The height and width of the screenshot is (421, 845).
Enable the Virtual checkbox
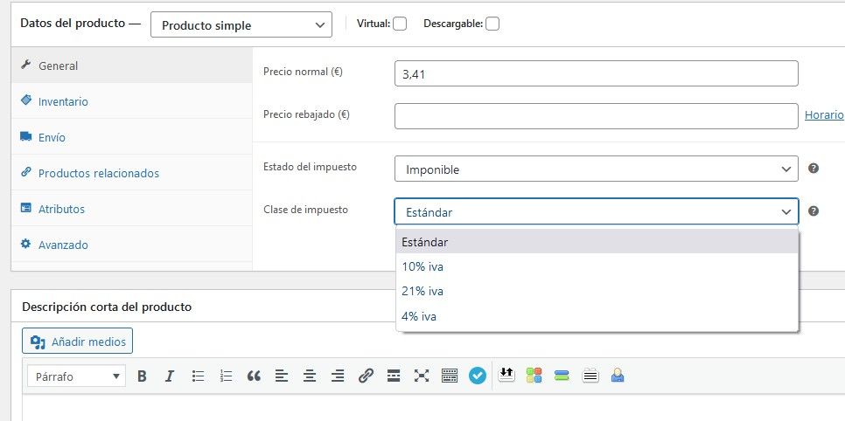[x=400, y=24]
